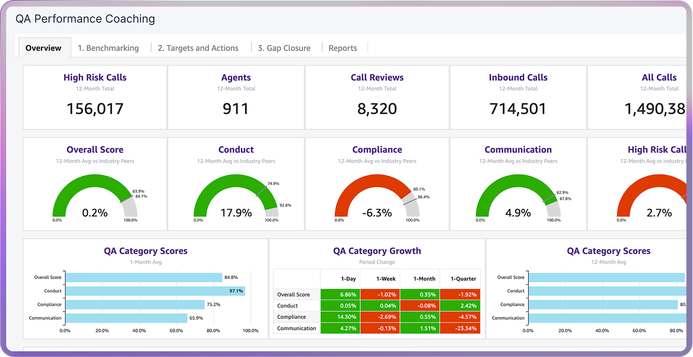Click the 1-Quarter column header
693x357 pixels.
[460, 278]
